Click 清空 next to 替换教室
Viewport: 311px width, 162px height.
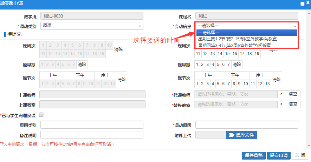[x=293, y=104]
